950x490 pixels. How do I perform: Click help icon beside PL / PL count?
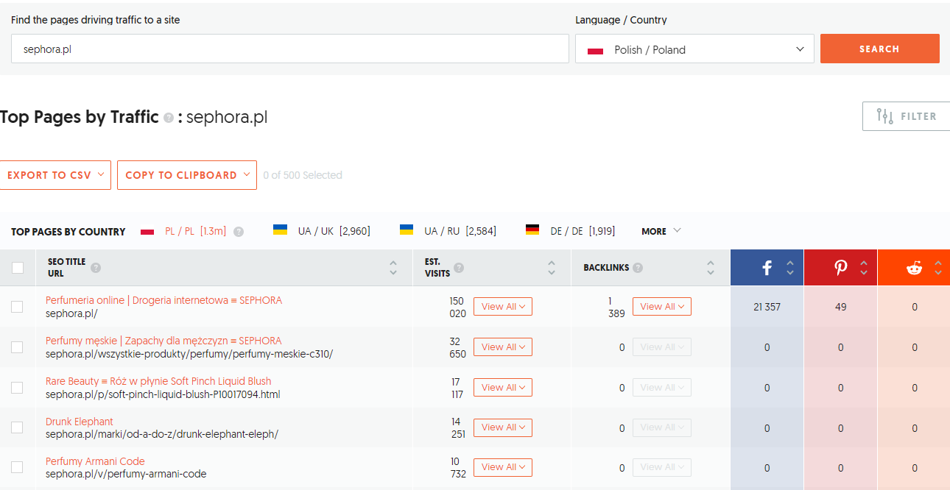pos(239,231)
